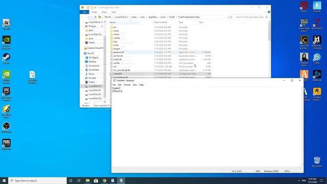Open the OpenIV desktop shortcut
This screenshot has width=327, height=184.
(x=6, y=24)
